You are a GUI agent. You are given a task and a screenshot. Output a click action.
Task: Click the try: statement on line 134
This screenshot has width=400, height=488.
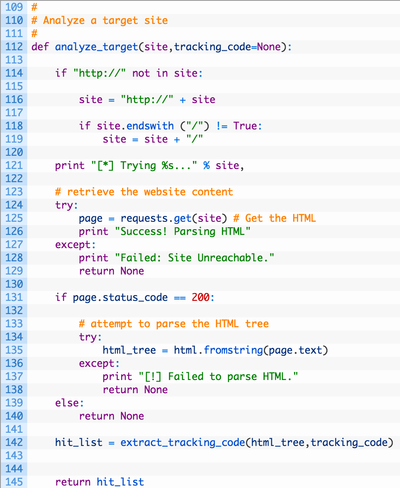click(x=90, y=337)
